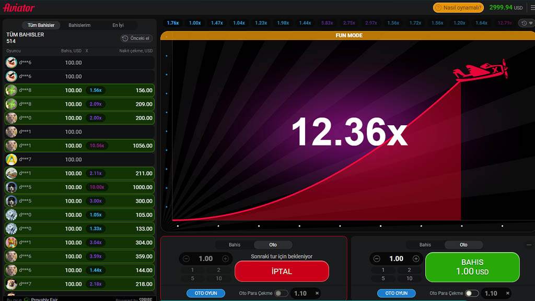Toggle Oto Para Çekme in left panel
The image size is (535, 301).
coord(281,293)
